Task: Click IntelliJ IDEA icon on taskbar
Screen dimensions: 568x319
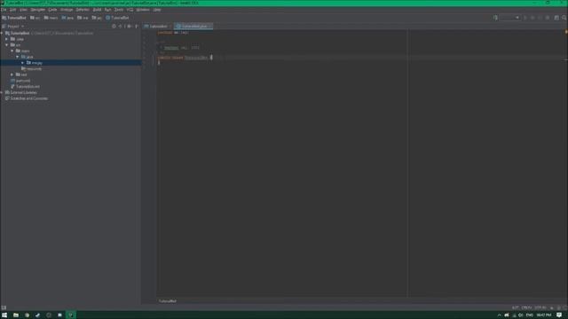Action: [x=71, y=315]
